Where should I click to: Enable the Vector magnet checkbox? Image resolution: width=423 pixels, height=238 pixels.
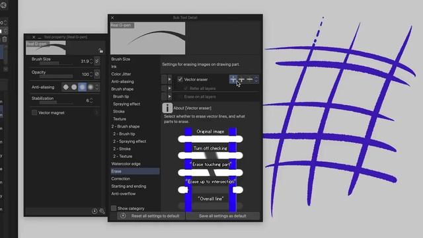pos(34,112)
